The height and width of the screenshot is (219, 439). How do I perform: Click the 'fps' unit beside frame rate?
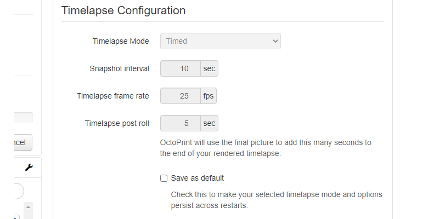209,96
